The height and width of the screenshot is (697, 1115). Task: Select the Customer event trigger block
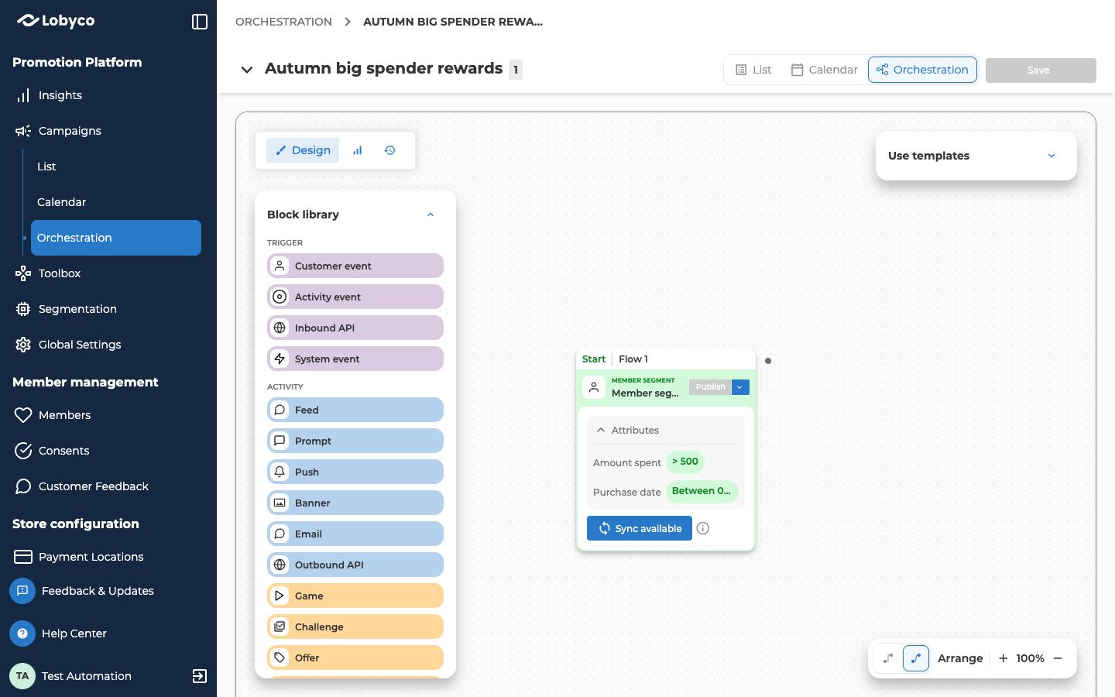pyautogui.click(x=355, y=266)
